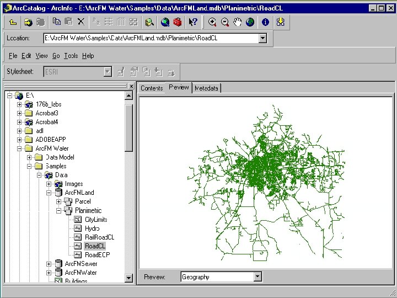Collapse the ArcFM Water folder
Screen dimensions: 397x298
(19, 148)
